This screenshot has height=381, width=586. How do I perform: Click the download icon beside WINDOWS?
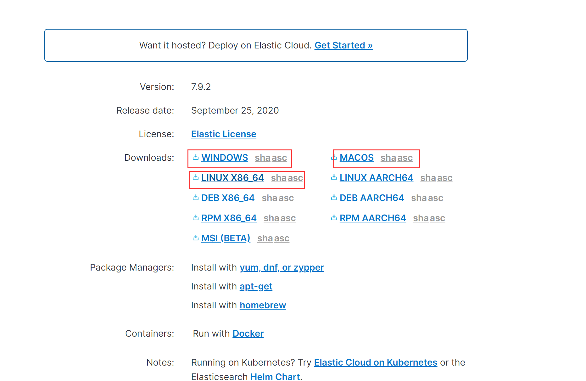[196, 157]
